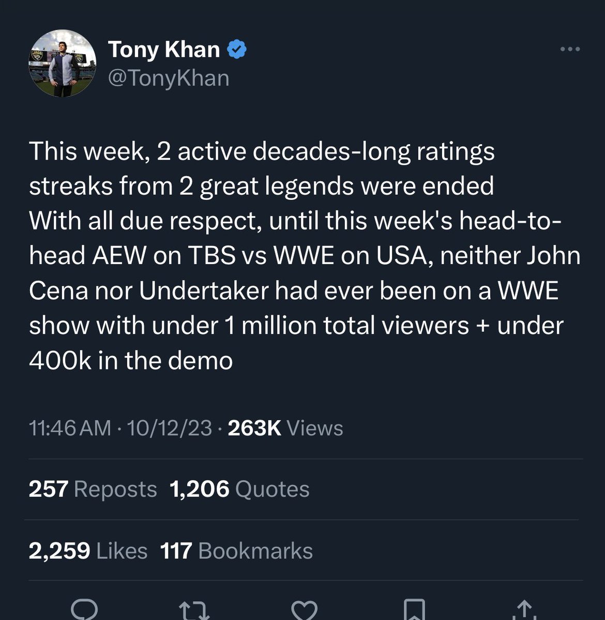Click the 10/12/23 post date
The height and width of the screenshot is (620, 605).
[x=169, y=428]
